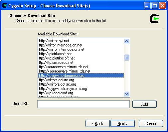This screenshot has height=132, width=168.
Task: Choose ftp://ftp.piotrkosoft.net mirror
Action: (81, 58)
